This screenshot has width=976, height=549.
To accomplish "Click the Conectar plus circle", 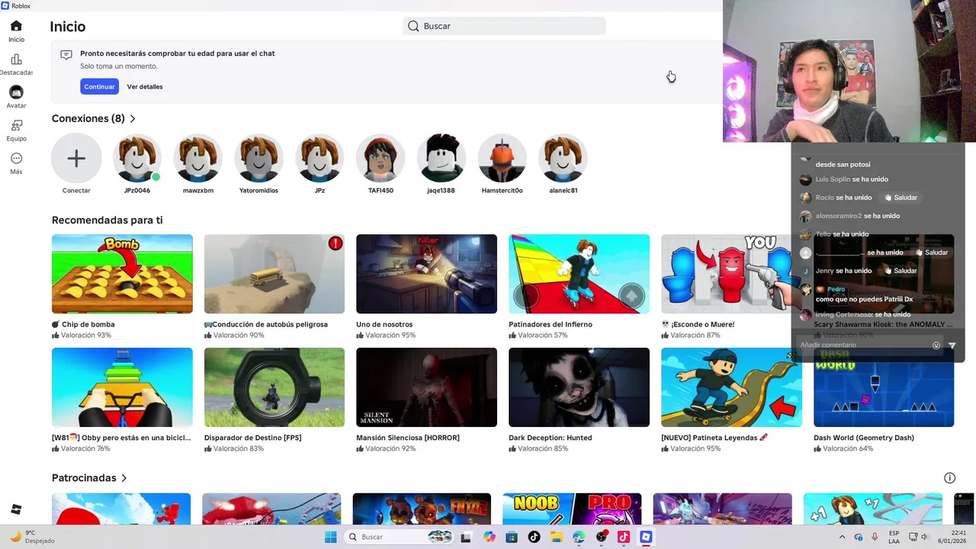I will pos(76,158).
